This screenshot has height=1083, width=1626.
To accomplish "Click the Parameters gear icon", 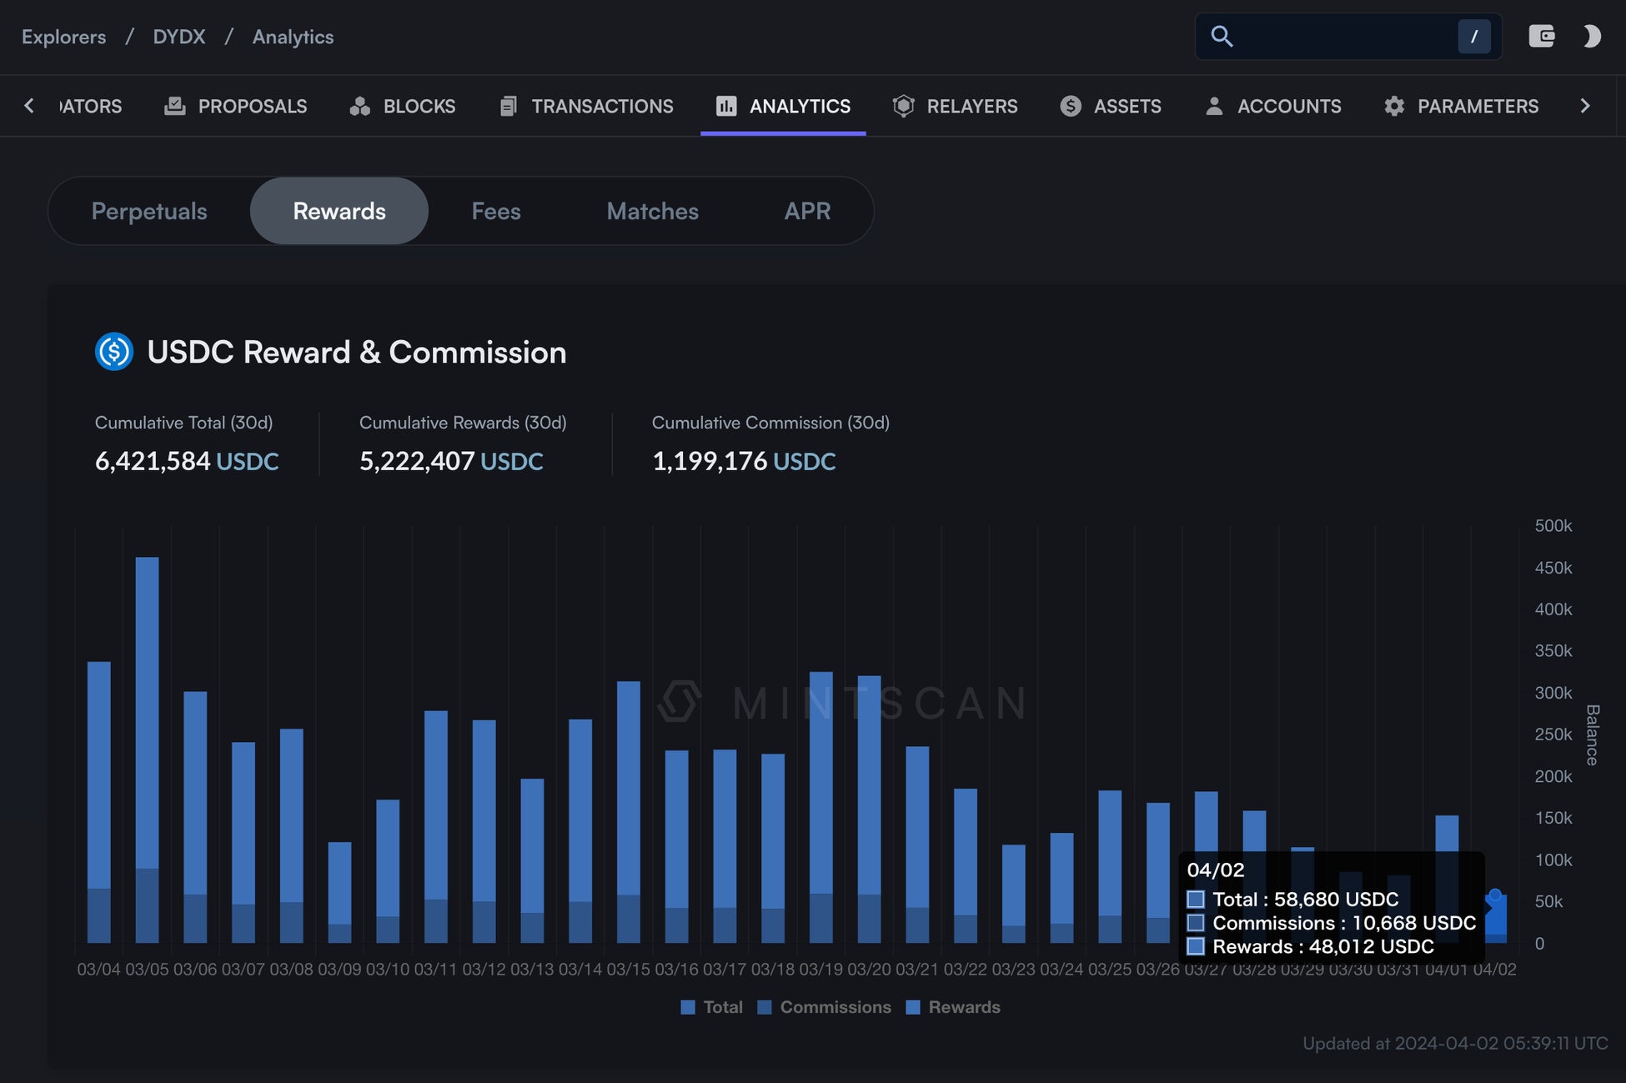I will coord(1394,106).
